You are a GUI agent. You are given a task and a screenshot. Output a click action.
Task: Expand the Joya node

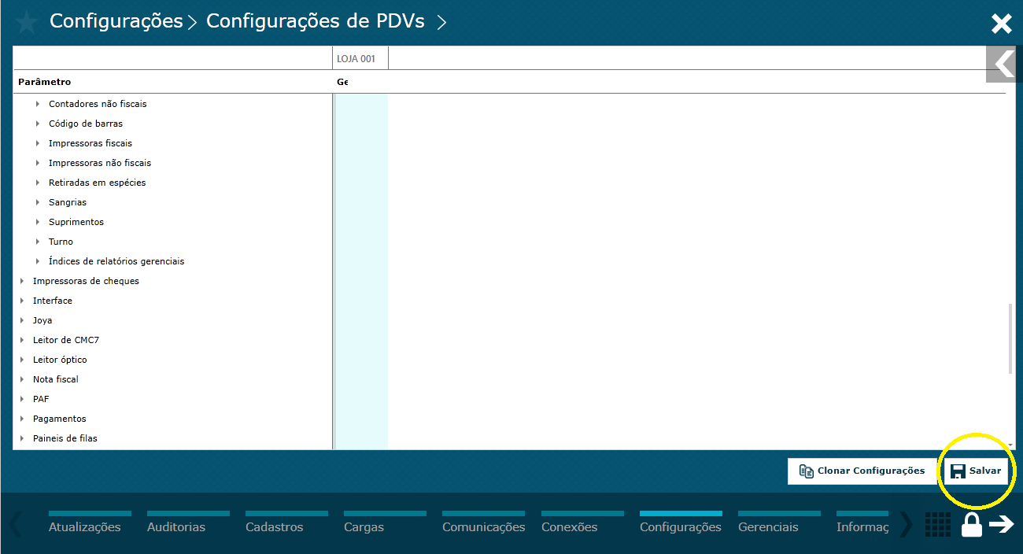tap(21, 320)
